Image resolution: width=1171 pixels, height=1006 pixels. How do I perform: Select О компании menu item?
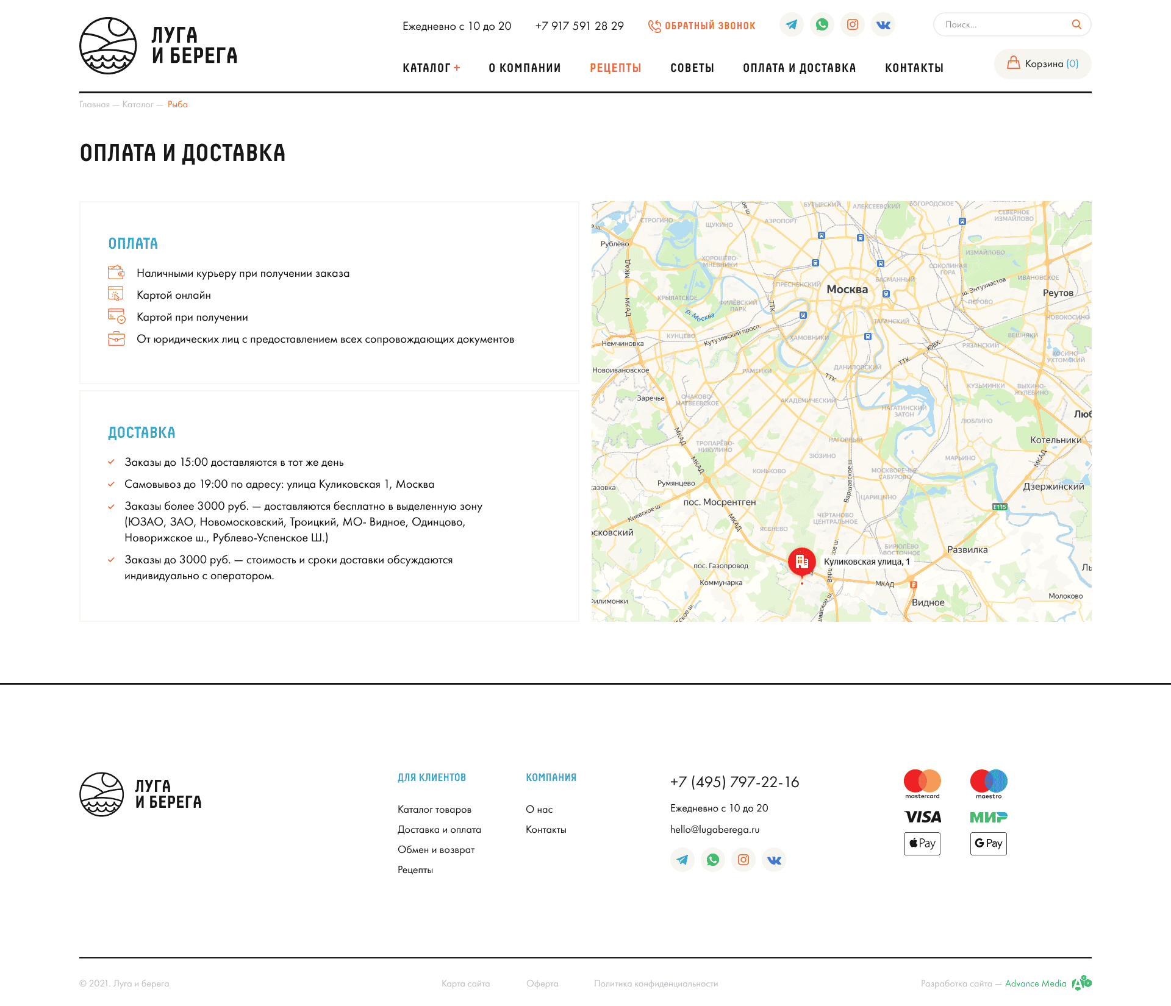[525, 68]
